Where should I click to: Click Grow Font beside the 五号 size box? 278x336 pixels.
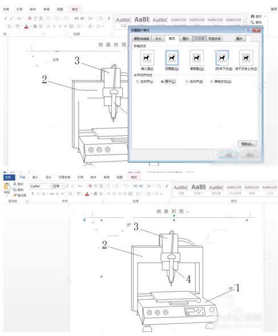coord(67,186)
